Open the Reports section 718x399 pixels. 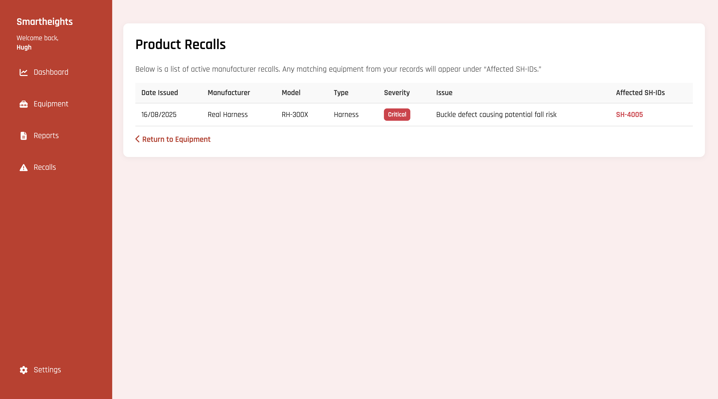click(46, 136)
